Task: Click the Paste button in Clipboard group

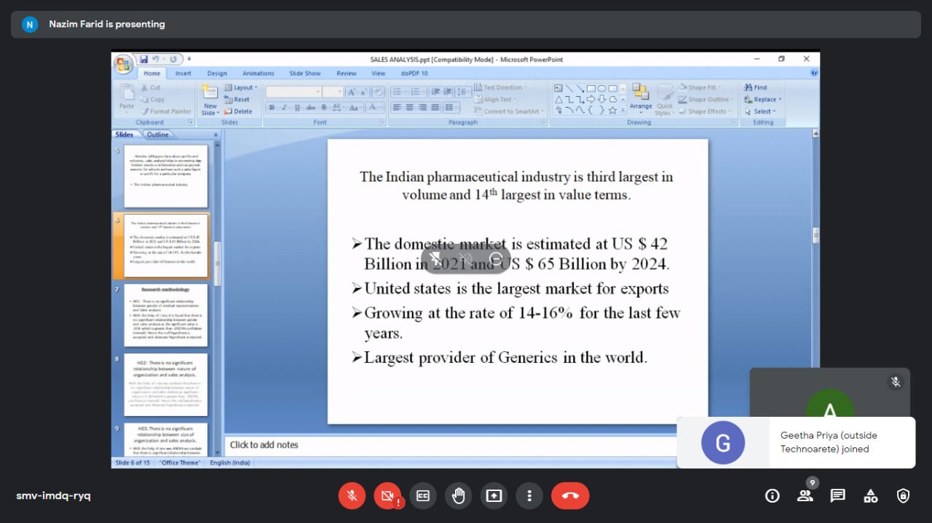Action: [x=127, y=97]
